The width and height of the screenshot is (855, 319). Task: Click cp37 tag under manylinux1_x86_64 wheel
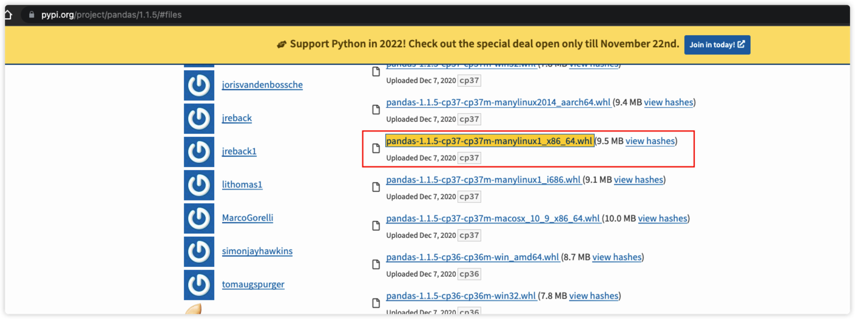pos(470,158)
